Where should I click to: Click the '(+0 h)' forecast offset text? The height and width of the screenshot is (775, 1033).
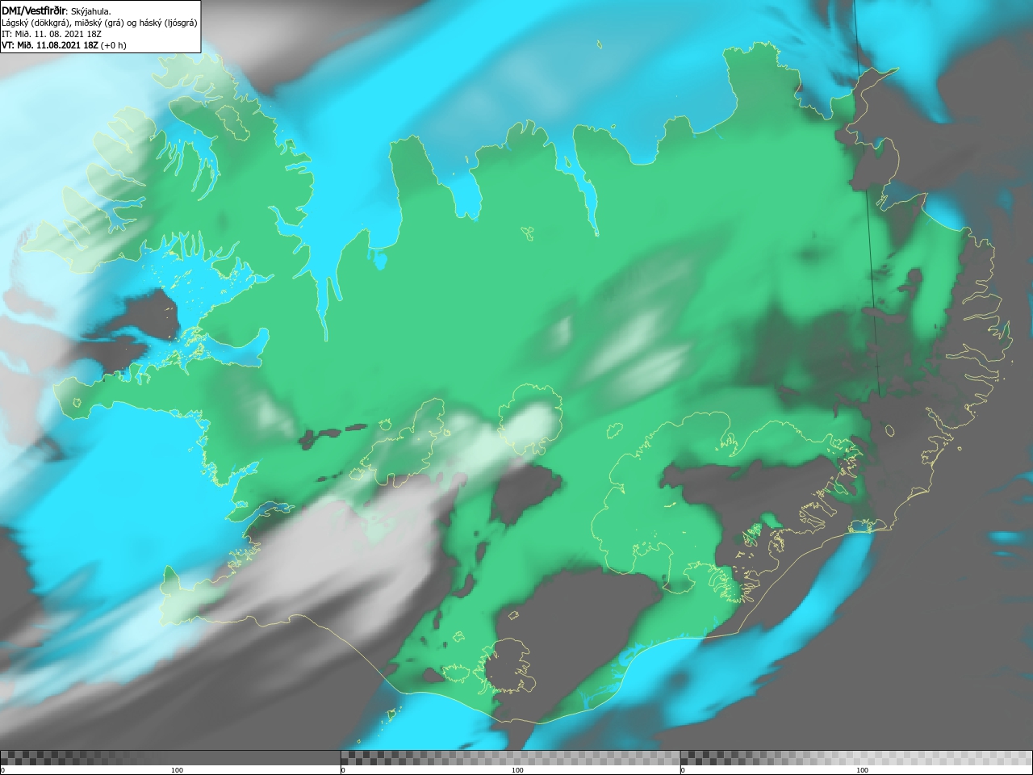[x=114, y=45]
